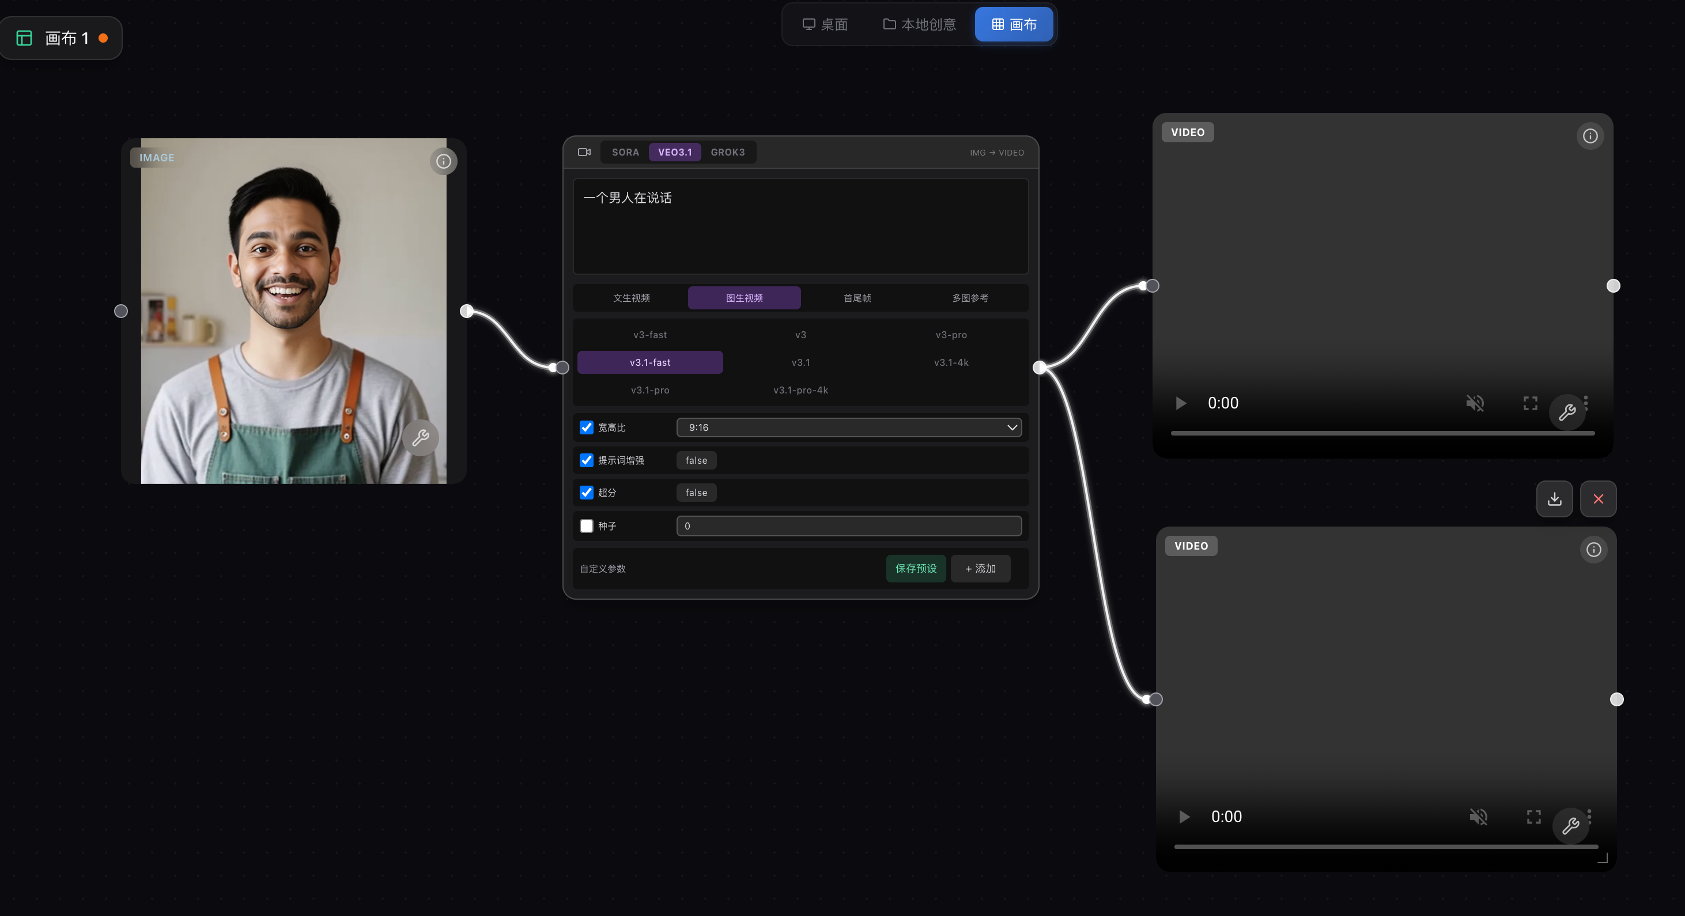
Task: Click the wrench icon on the portrait image
Action: pyautogui.click(x=421, y=437)
